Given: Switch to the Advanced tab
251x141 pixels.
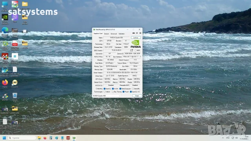Looking at the screenshot, I should (114, 34).
